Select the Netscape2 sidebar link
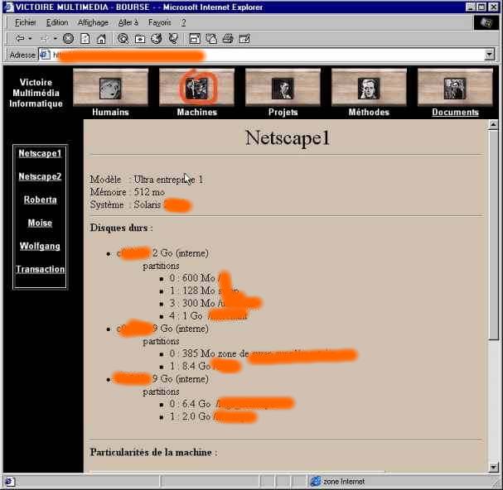 click(40, 176)
